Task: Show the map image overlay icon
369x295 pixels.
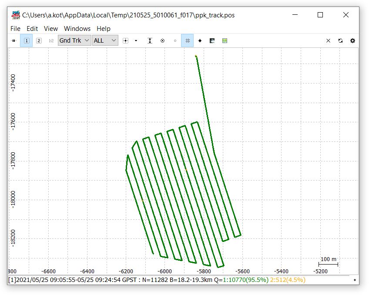Action: point(212,41)
